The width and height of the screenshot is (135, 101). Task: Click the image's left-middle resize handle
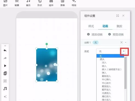click(x=36, y=65)
